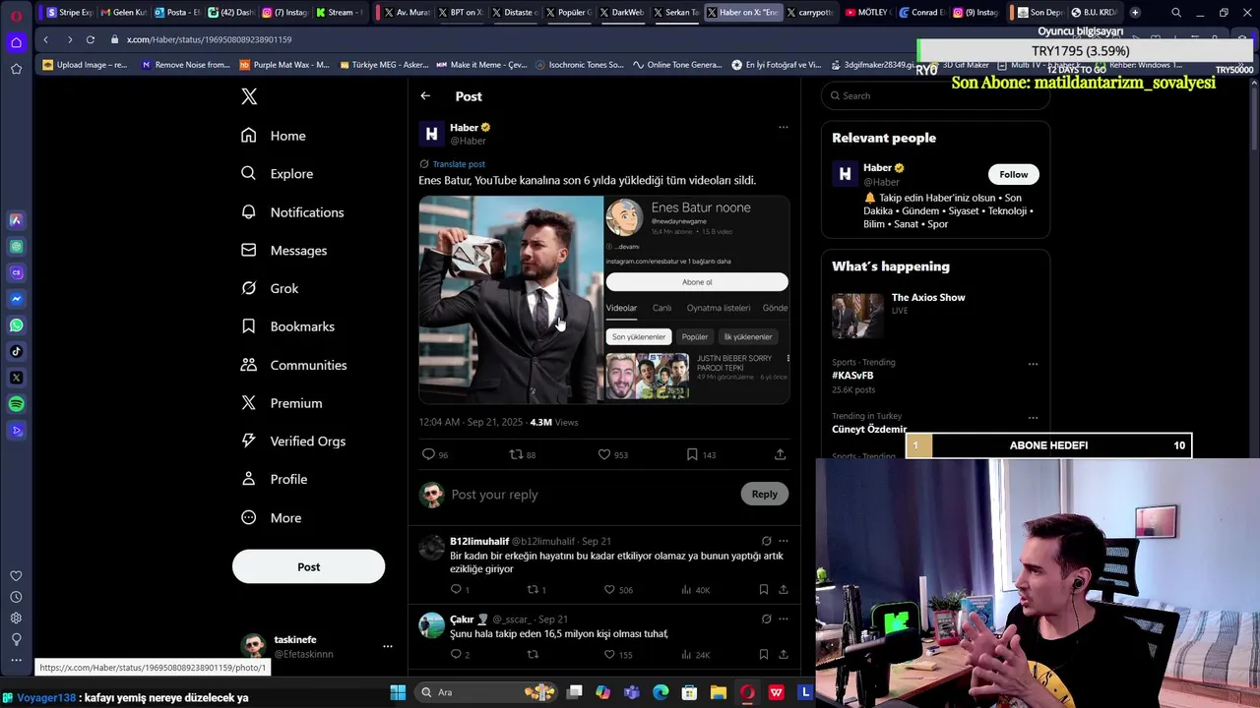
Task: Open Communities in the sidebar
Action: 293,365
